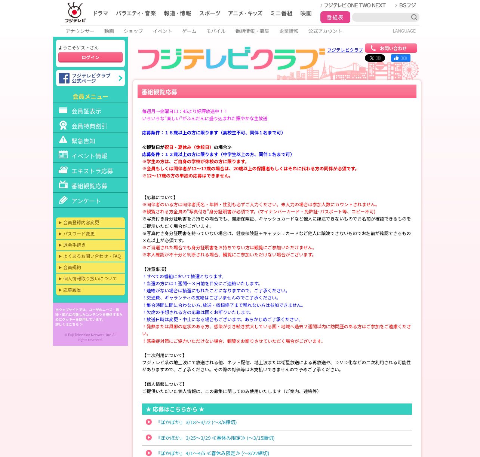Click the アンケート pencil icon

click(x=63, y=200)
